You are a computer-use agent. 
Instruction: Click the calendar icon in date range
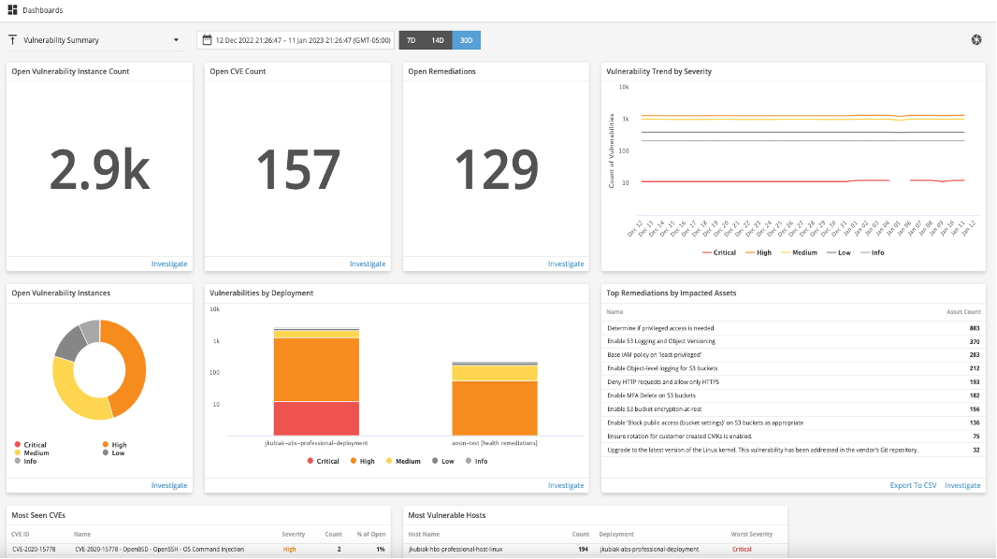(x=207, y=40)
